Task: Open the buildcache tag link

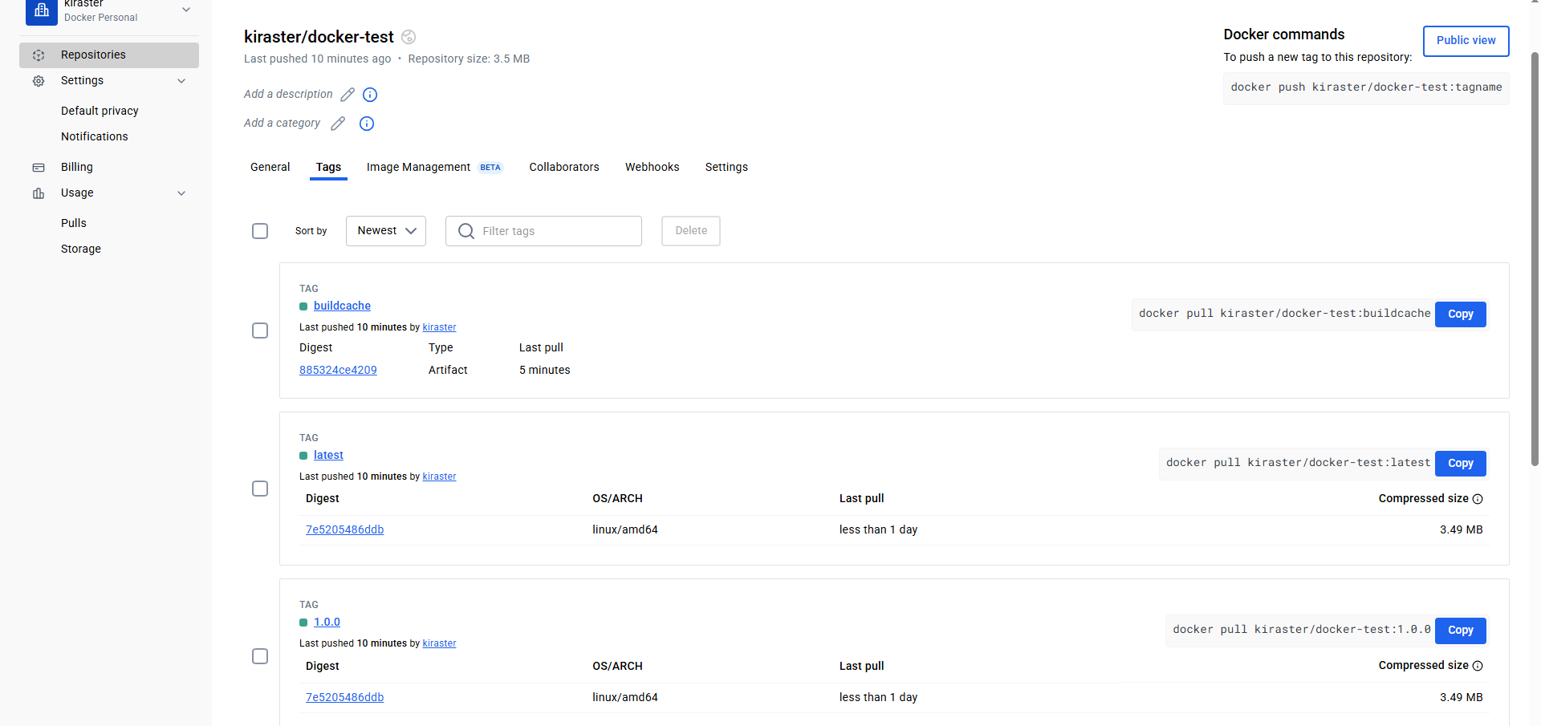Action: (x=342, y=306)
